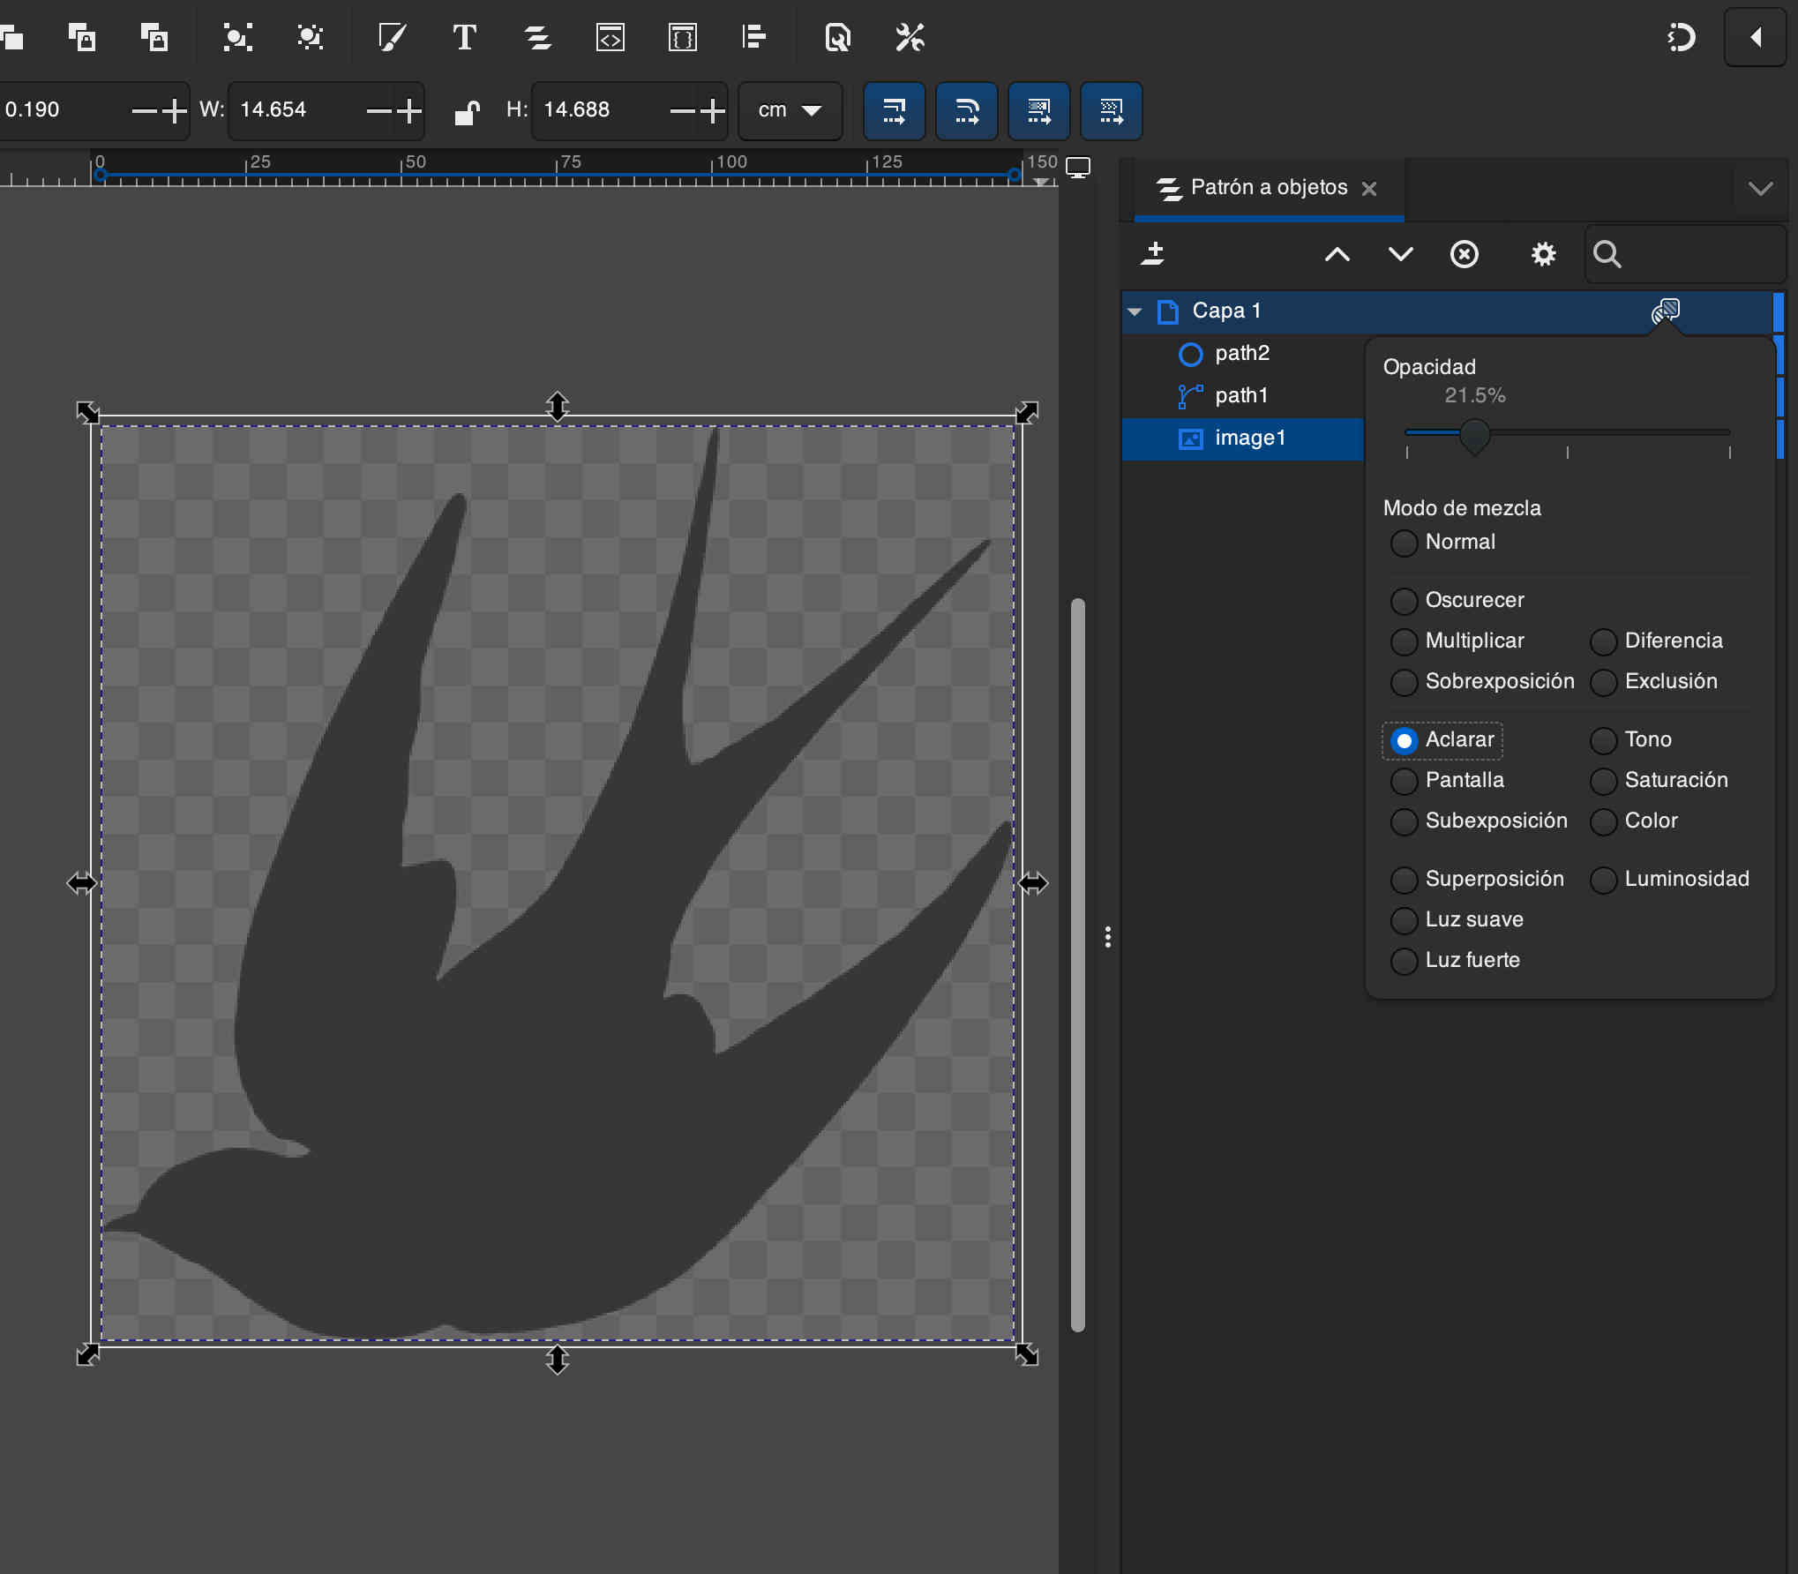Open the dock panel chevron menu
1798x1574 pixels.
pyautogui.click(x=1760, y=189)
